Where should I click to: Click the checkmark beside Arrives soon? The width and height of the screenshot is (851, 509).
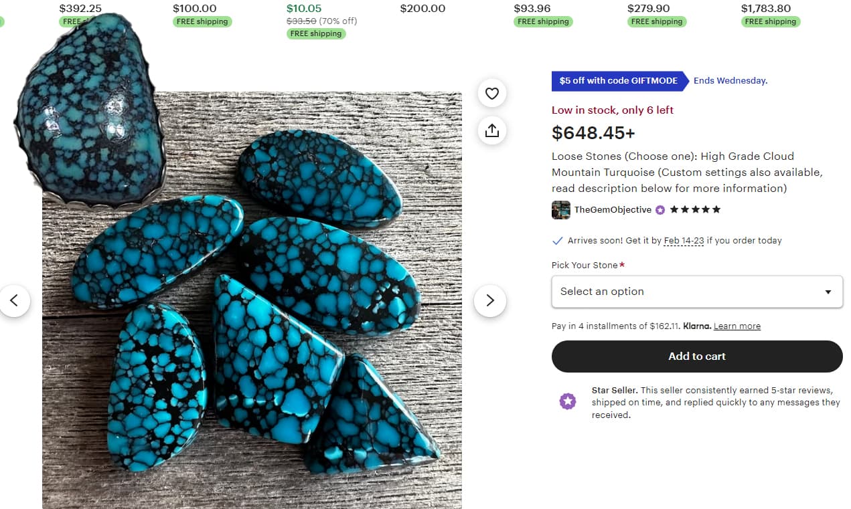point(557,241)
